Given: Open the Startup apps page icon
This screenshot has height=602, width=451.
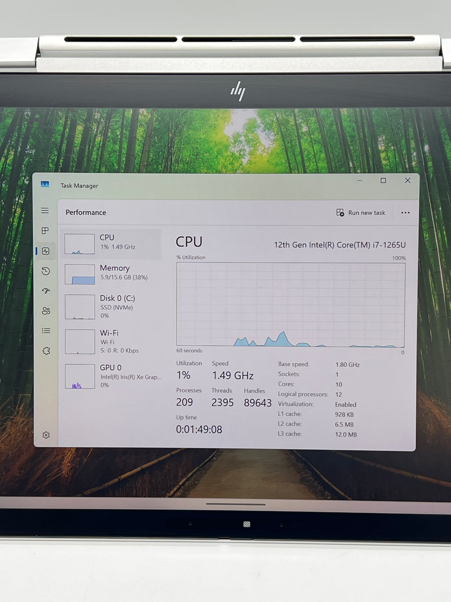Looking at the screenshot, I should point(46,291).
